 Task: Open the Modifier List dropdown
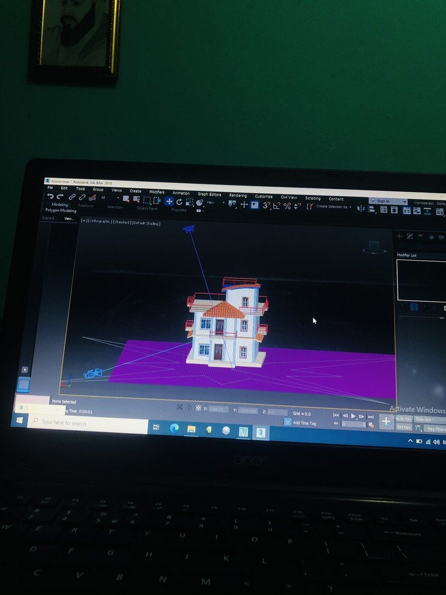point(421,255)
